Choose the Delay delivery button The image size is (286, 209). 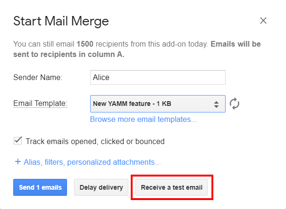[101, 187]
